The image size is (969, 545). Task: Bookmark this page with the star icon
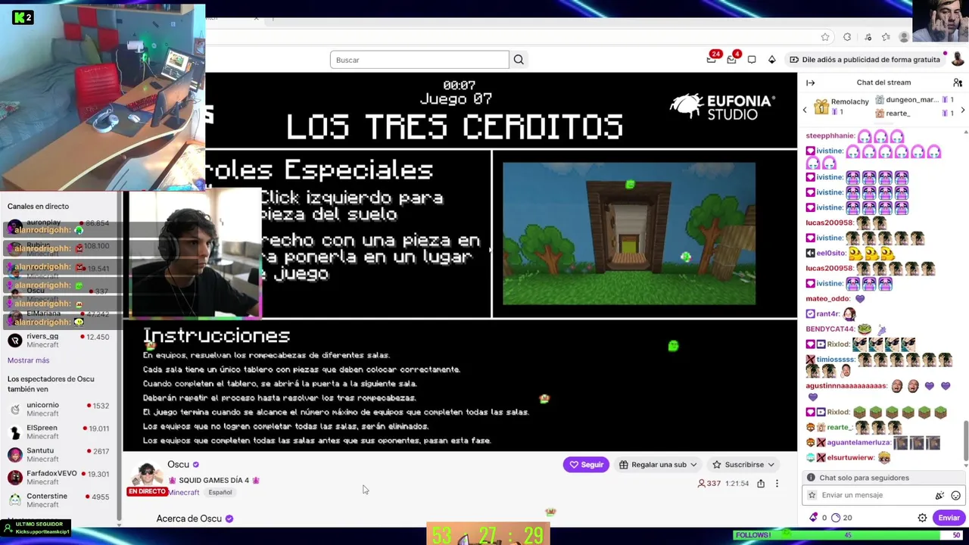point(825,37)
